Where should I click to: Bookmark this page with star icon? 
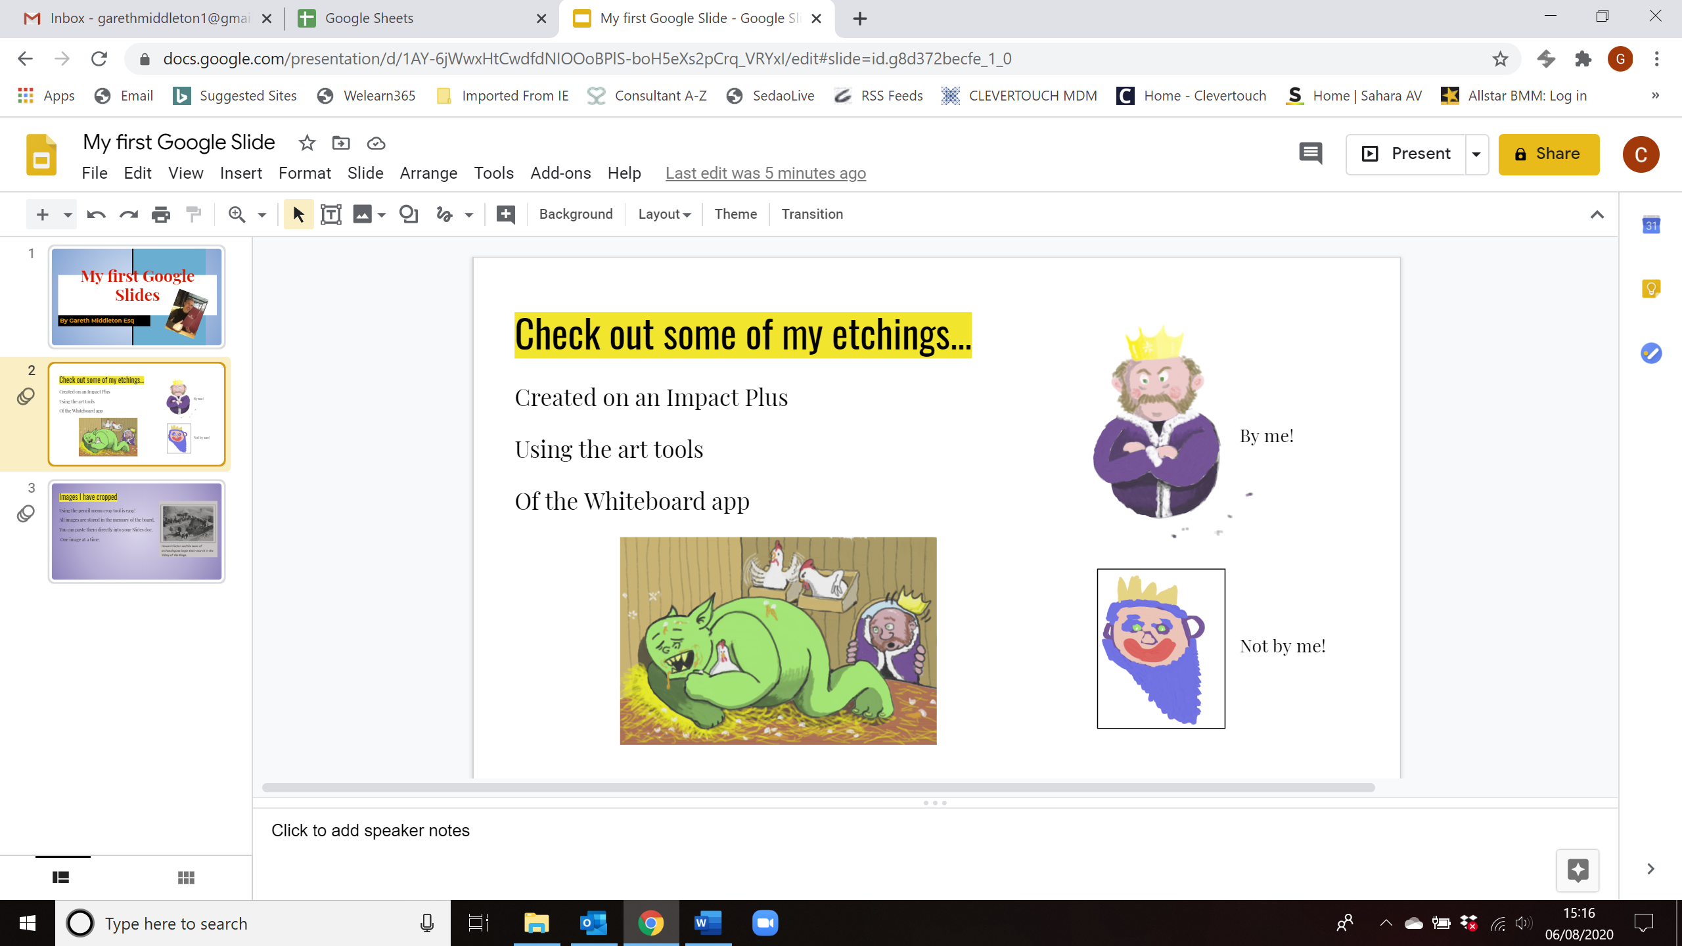(1500, 59)
